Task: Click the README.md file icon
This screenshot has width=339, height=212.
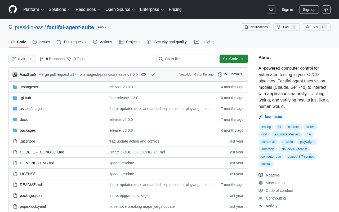Action: coord(15,185)
